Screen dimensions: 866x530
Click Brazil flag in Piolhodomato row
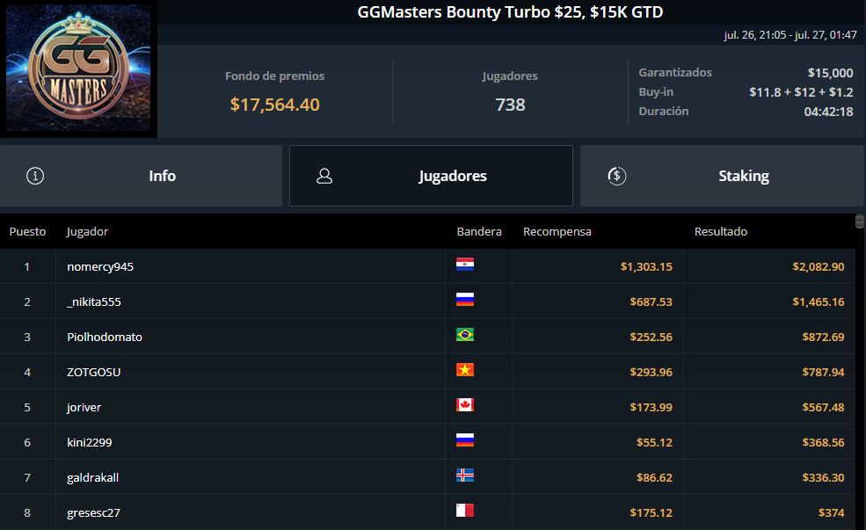tap(465, 335)
